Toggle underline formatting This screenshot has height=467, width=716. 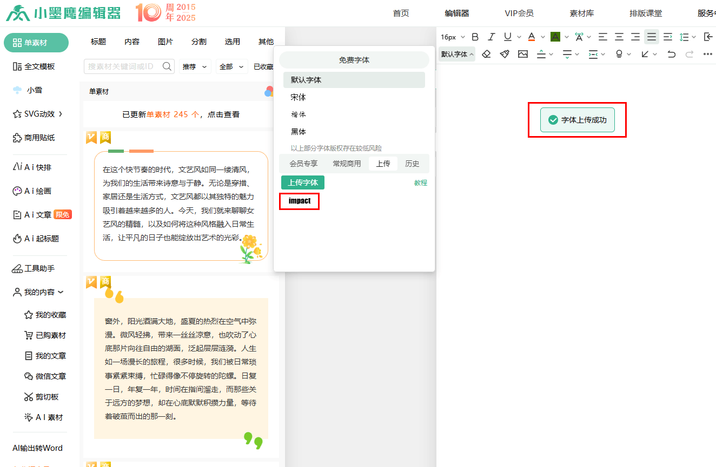click(507, 37)
